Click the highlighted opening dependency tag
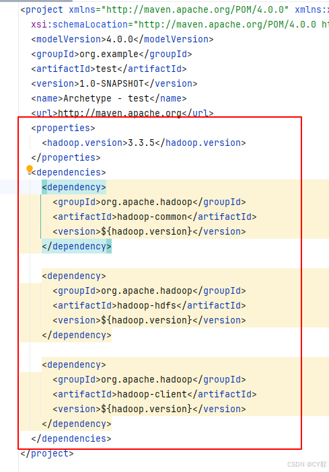 [74, 187]
